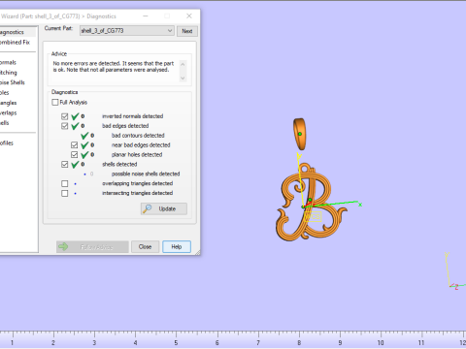Image resolution: width=466 pixels, height=349 pixels.
Task: Open the Overlaps step in sidebar
Action: (x=9, y=112)
